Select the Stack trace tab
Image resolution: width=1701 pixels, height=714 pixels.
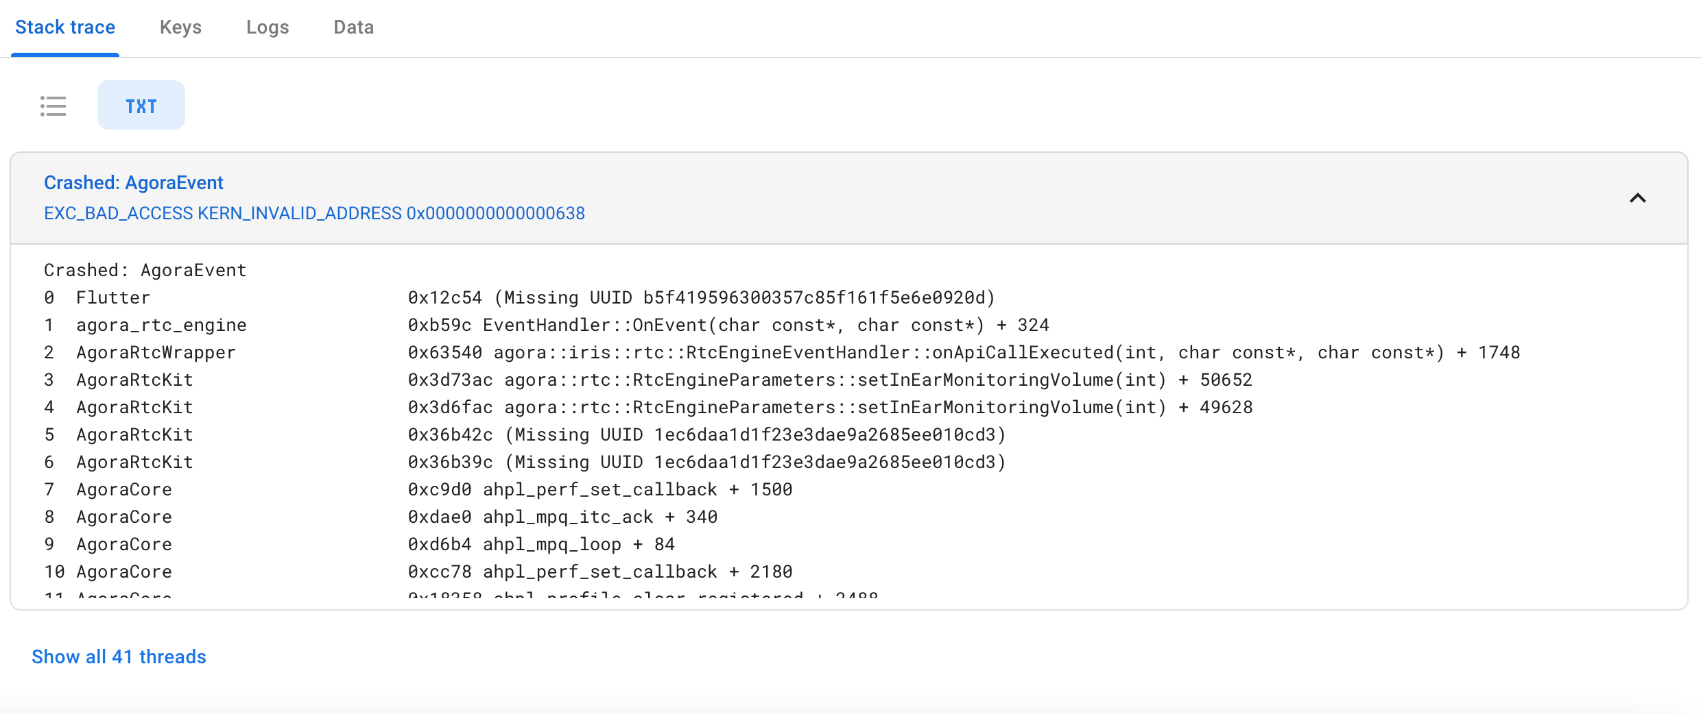pos(65,27)
